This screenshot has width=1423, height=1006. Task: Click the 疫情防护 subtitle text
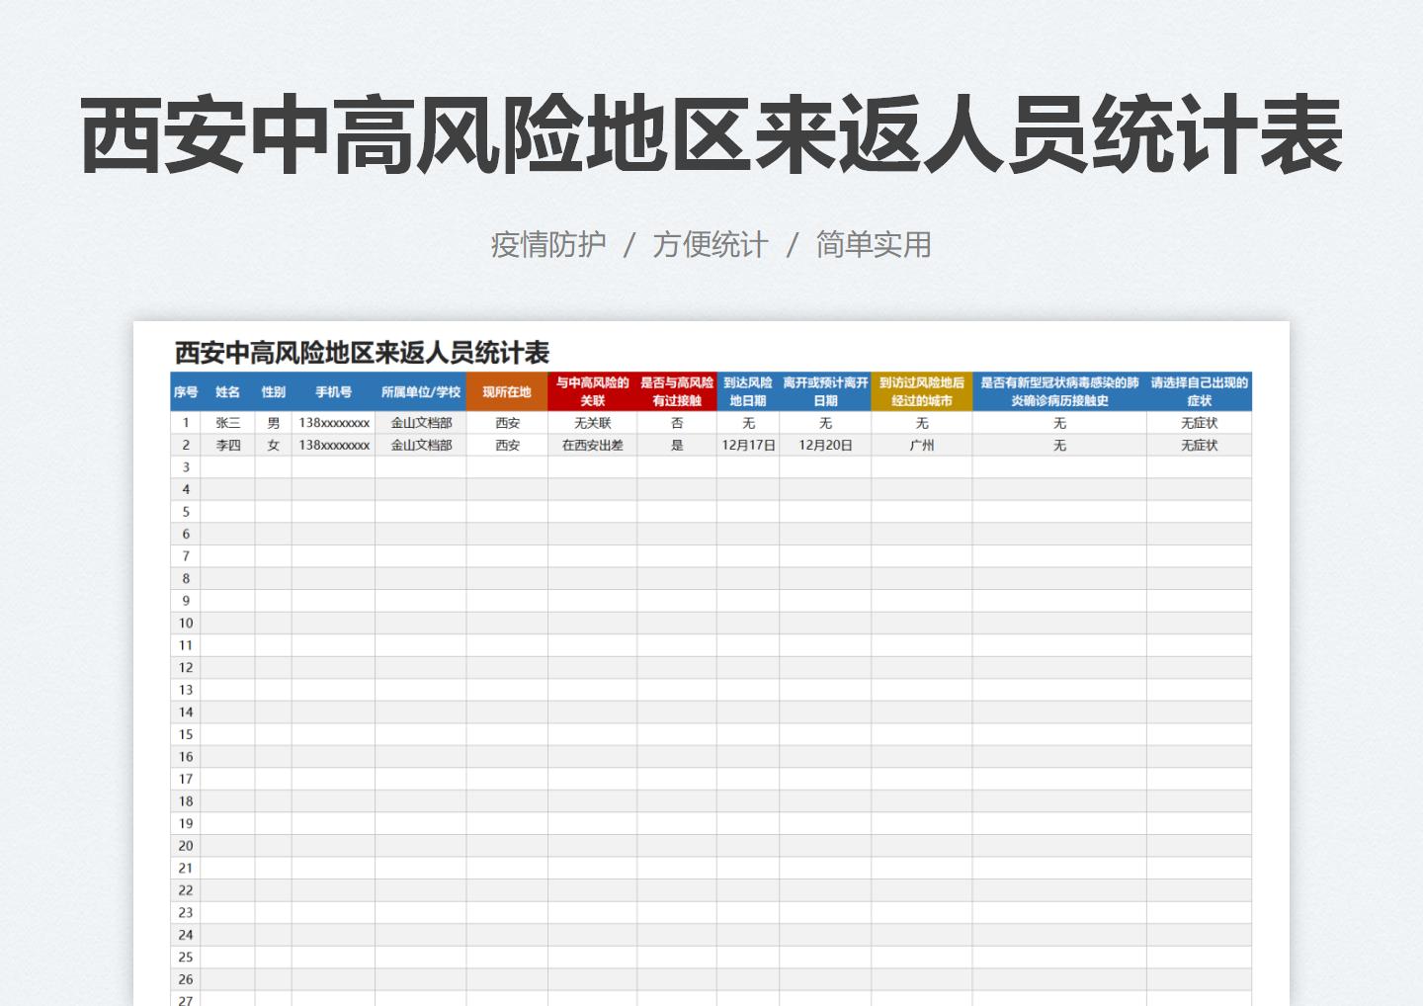548,245
